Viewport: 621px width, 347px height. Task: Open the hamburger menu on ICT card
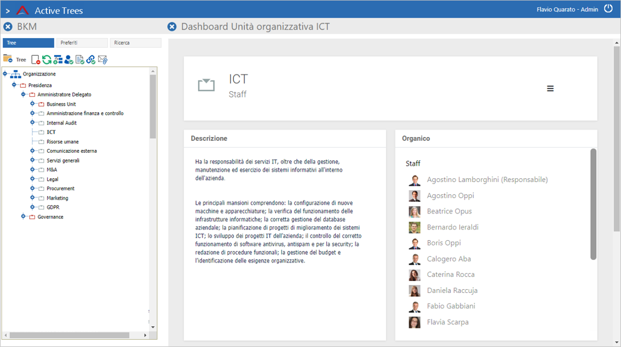[x=550, y=89]
